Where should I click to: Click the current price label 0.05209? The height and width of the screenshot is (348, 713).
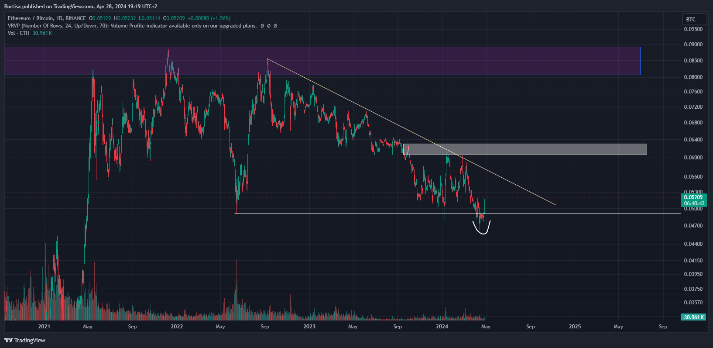coord(693,197)
